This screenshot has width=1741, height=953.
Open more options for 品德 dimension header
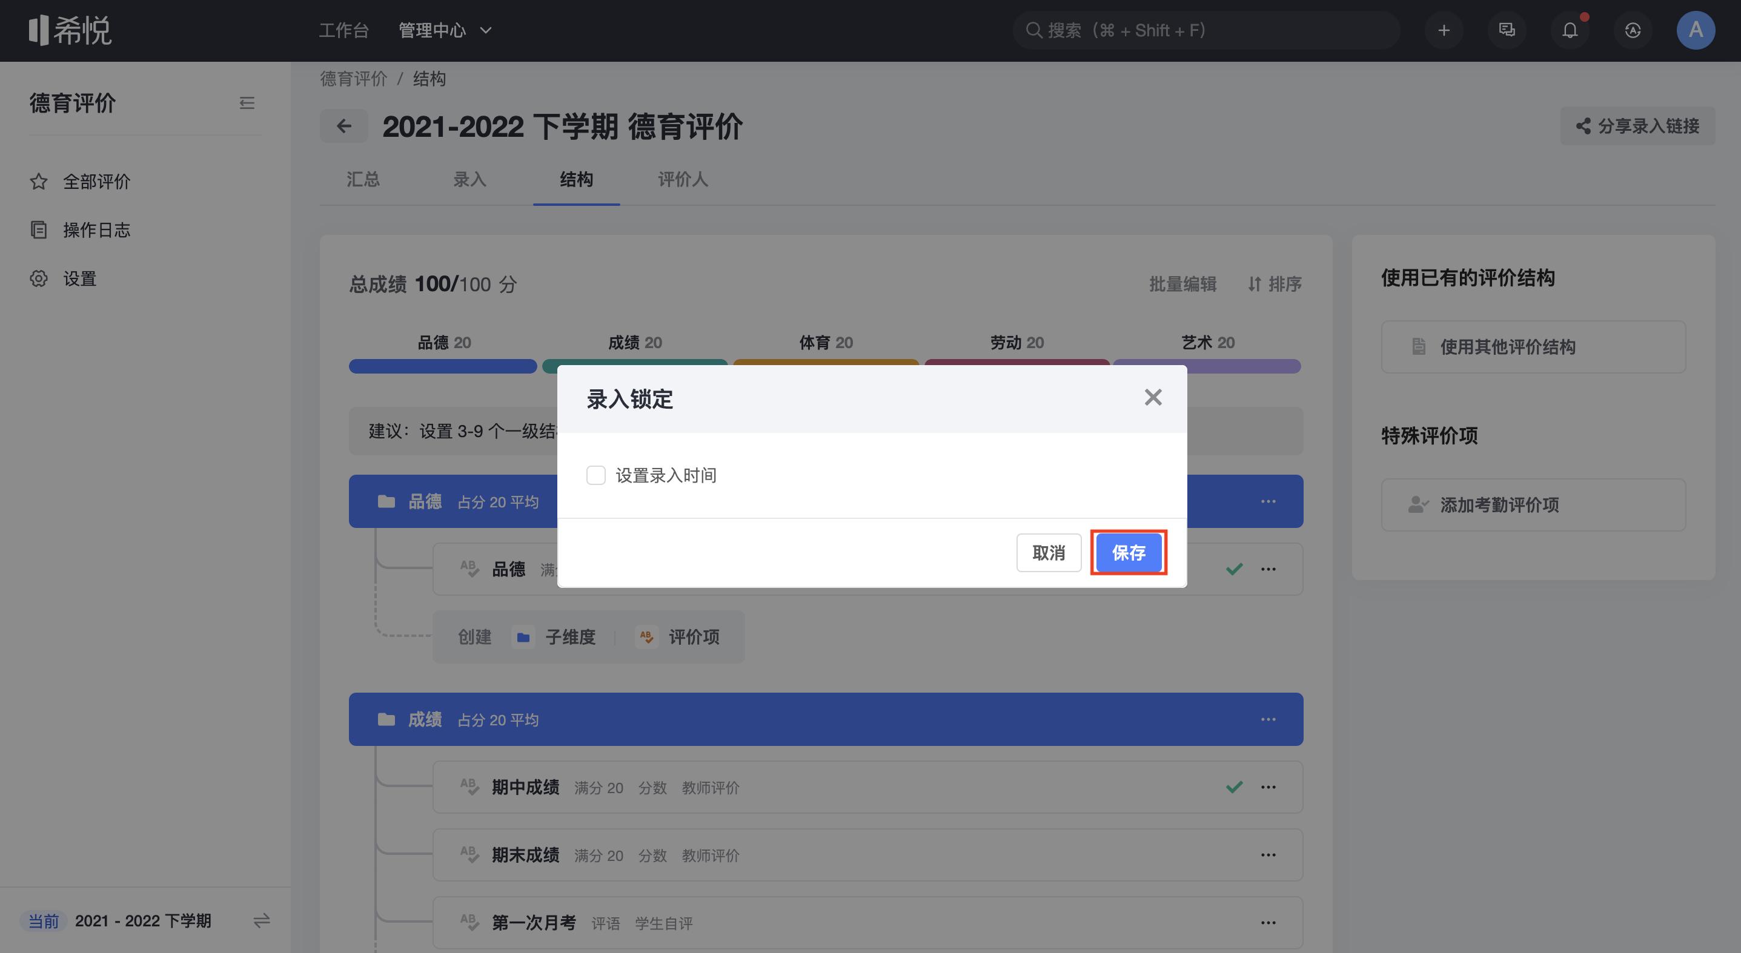pos(1268,501)
